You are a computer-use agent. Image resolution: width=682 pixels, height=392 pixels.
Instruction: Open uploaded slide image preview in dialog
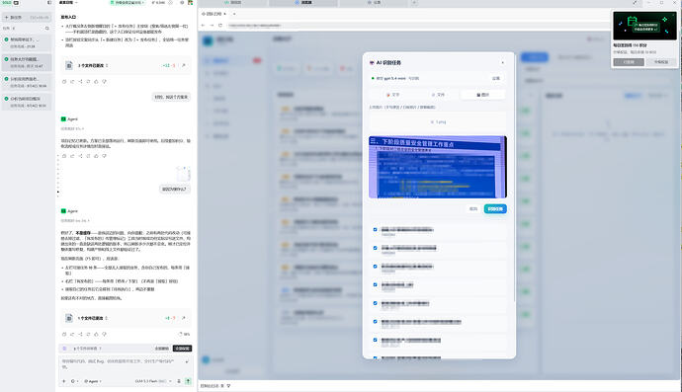[438, 167]
